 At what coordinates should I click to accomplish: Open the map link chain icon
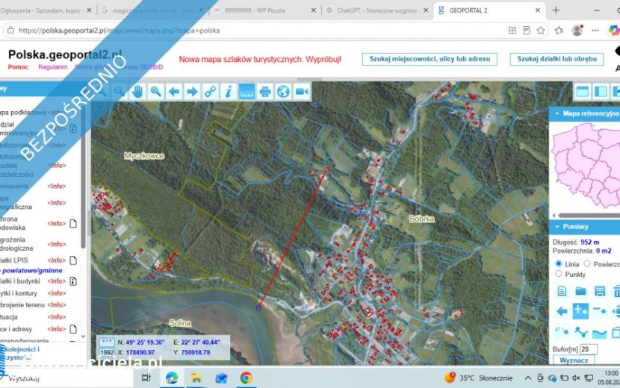[x=211, y=92]
